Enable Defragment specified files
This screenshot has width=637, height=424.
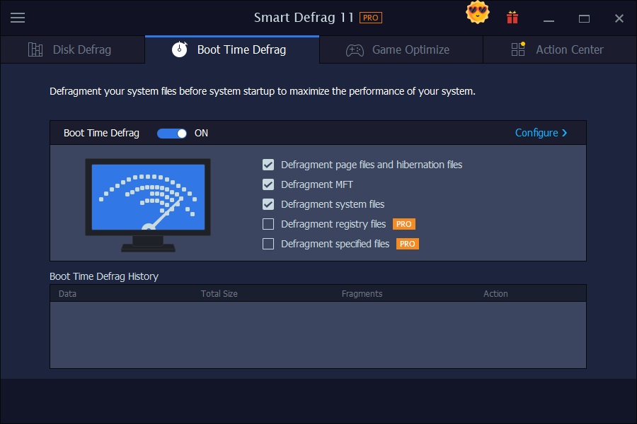(x=268, y=244)
